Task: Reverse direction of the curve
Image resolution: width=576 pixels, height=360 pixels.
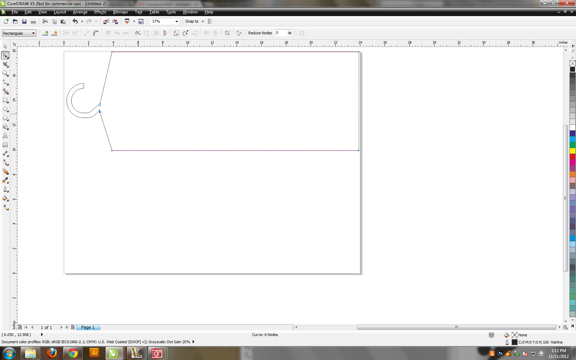Action: pos(137,33)
